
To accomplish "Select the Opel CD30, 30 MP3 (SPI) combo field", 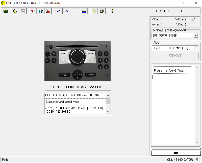I will pyautogui.click(x=175, y=48).
